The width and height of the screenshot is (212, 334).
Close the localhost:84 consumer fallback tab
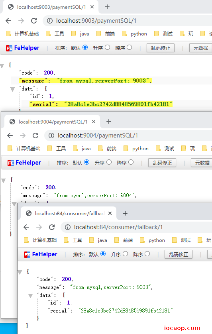110,213
